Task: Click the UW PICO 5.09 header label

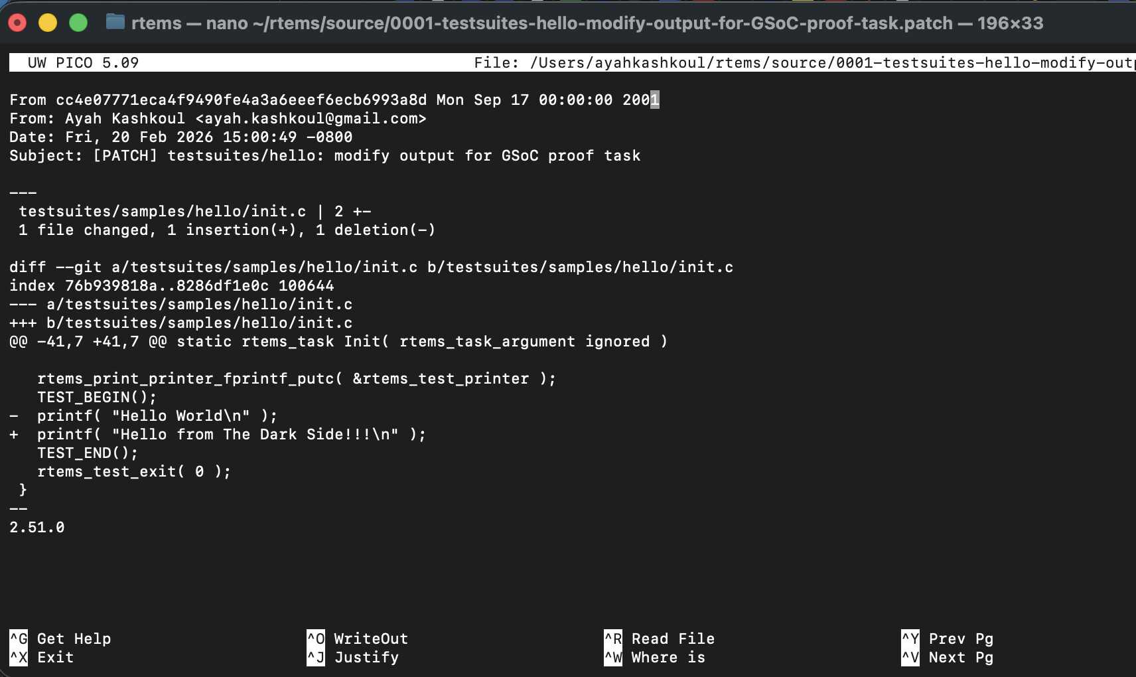Action: pyautogui.click(x=83, y=62)
